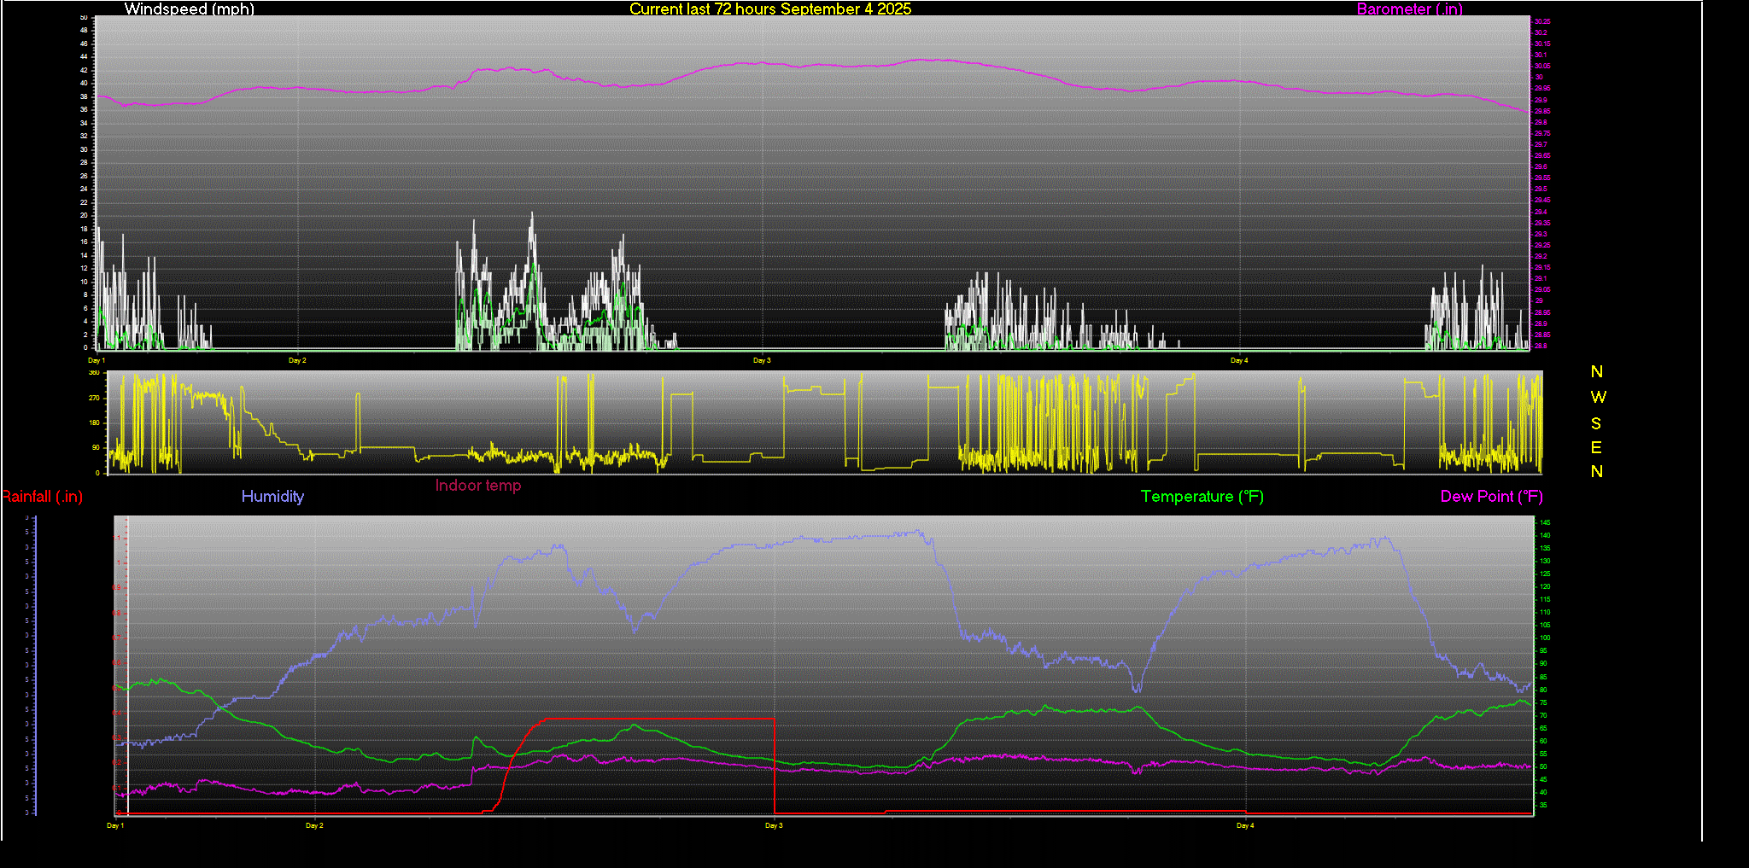This screenshot has width=1749, height=868.
Task: Click the W compass direction letter
Action: tap(1598, 397)
